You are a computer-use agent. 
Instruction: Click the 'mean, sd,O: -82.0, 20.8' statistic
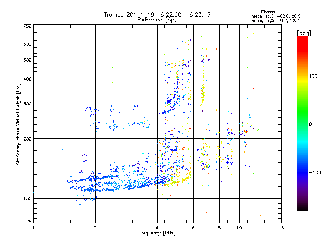[276, 16]
